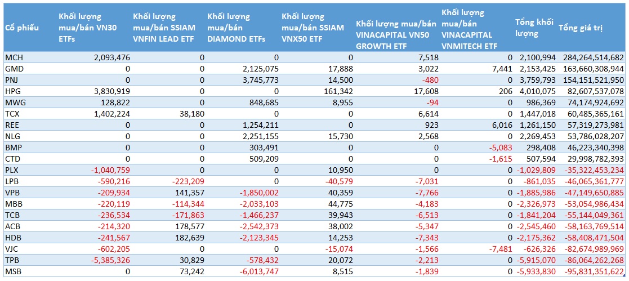The width and height of the screenshot is (629, 281).
Task: Select the value 161,342 in HPG row
Action: [340, 91]
